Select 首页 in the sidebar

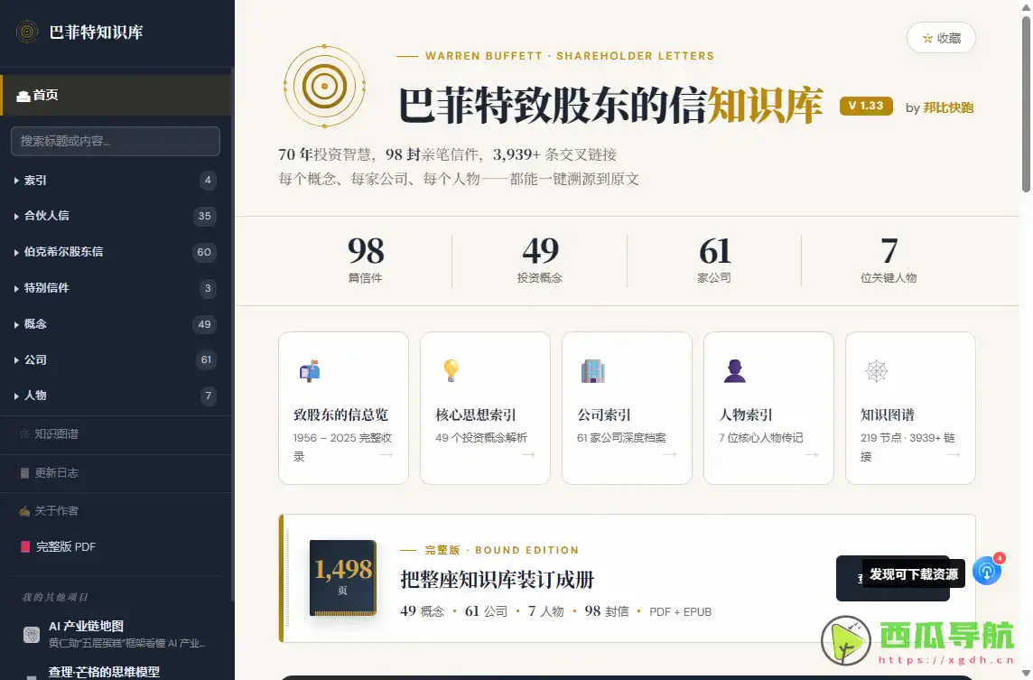[x=116, y=96]
